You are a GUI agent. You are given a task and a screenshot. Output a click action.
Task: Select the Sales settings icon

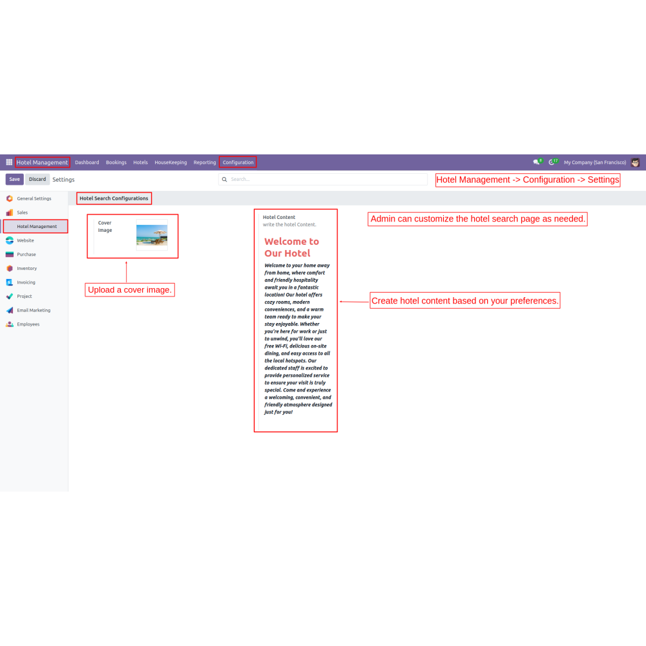pyautogui.click(x=9, y=213)
